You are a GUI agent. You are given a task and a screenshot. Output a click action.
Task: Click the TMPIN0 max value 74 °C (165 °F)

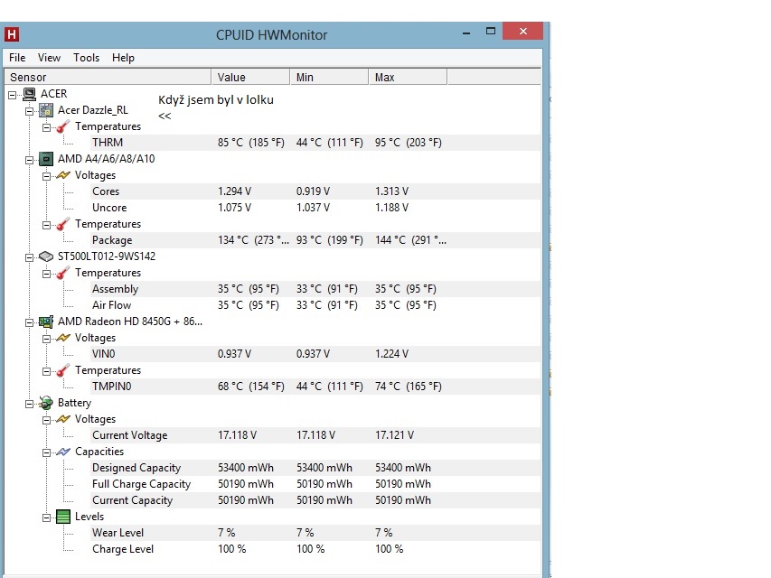pos(409,387)
